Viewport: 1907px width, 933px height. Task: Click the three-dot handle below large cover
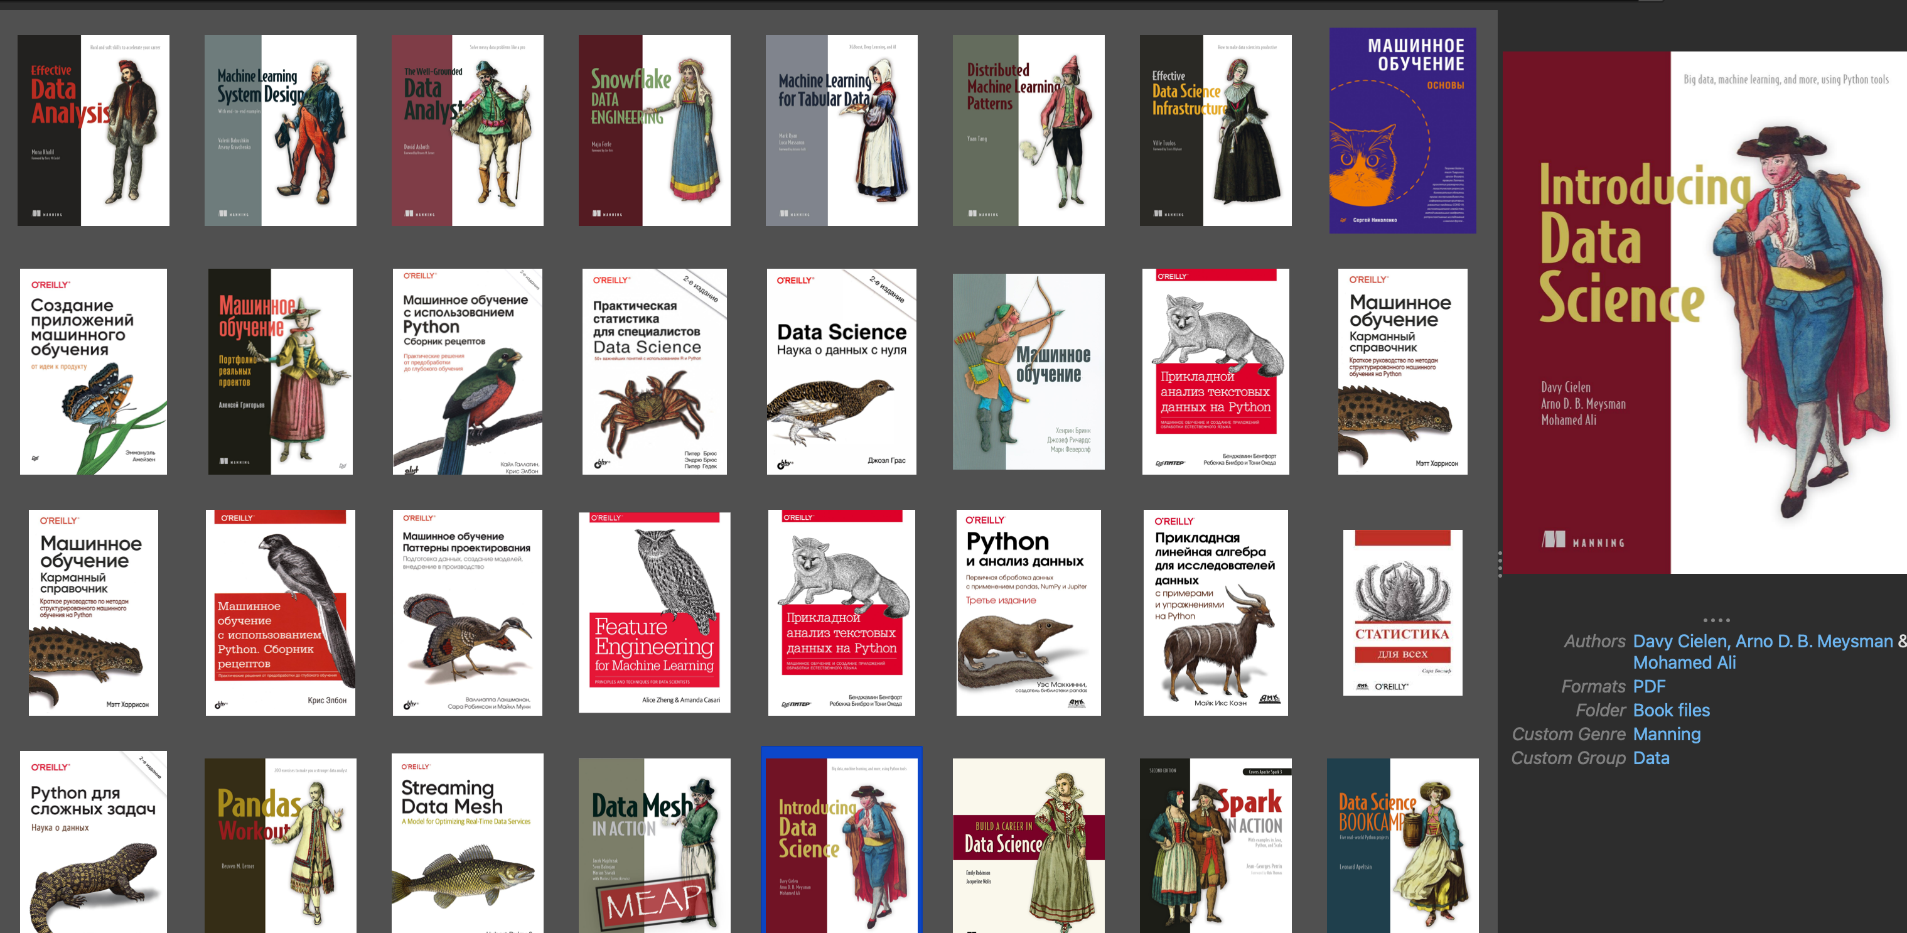tap(1716, 620)
